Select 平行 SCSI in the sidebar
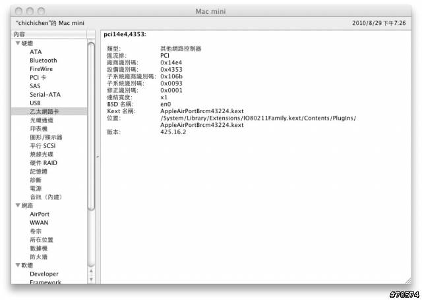 [43, 146]
